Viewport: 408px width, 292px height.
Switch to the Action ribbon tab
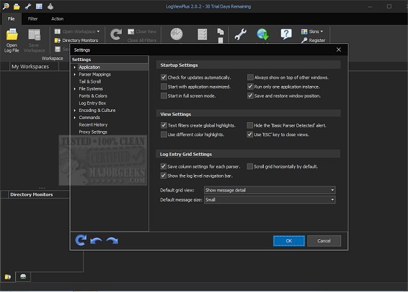click(x=57, y=19)
